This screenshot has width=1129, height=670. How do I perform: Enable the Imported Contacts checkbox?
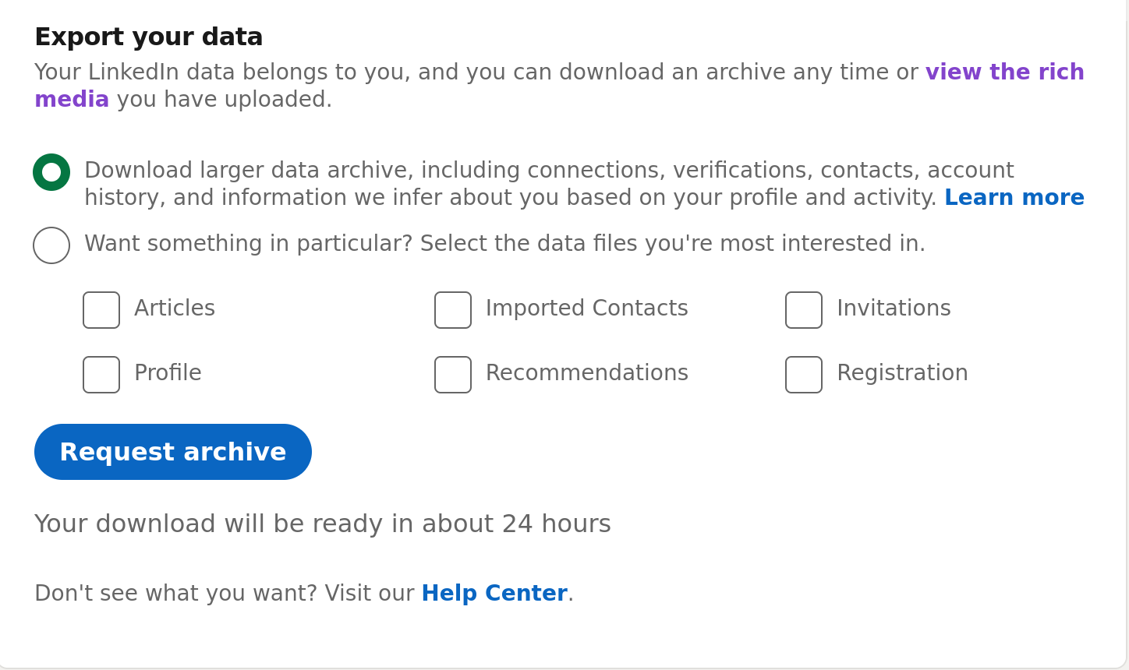tap(453, 310)
